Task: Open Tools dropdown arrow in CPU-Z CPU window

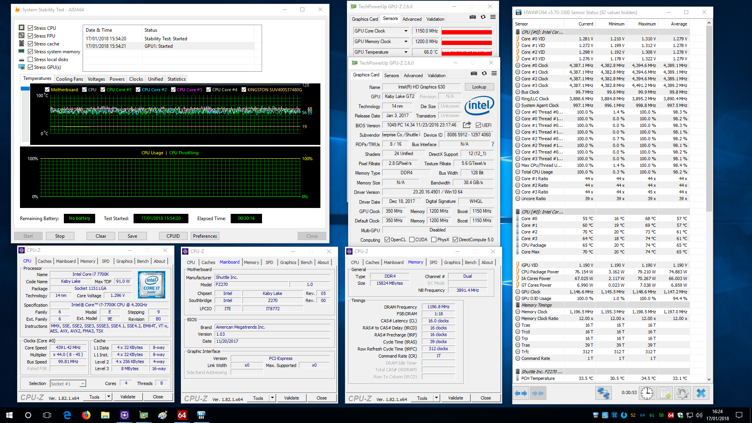Action: click(x=108, y=397)
